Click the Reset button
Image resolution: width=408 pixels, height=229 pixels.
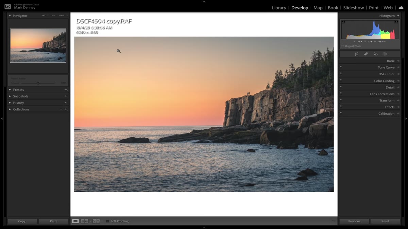[385, 221]
